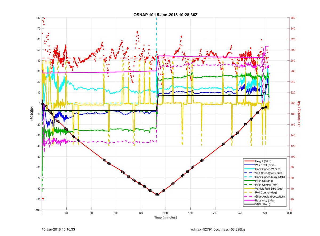Click the -80 tick on p6040564 axis

coord(38,189)
